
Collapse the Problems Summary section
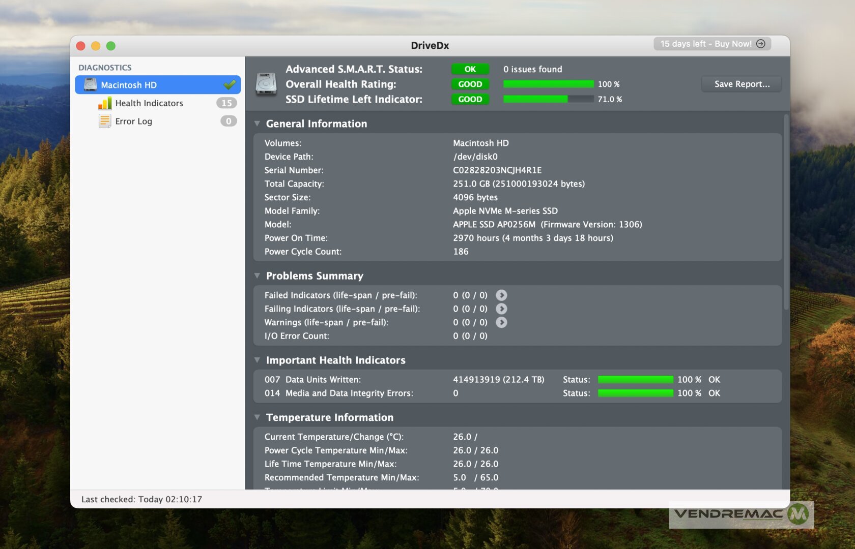click(x=258, y=276)
